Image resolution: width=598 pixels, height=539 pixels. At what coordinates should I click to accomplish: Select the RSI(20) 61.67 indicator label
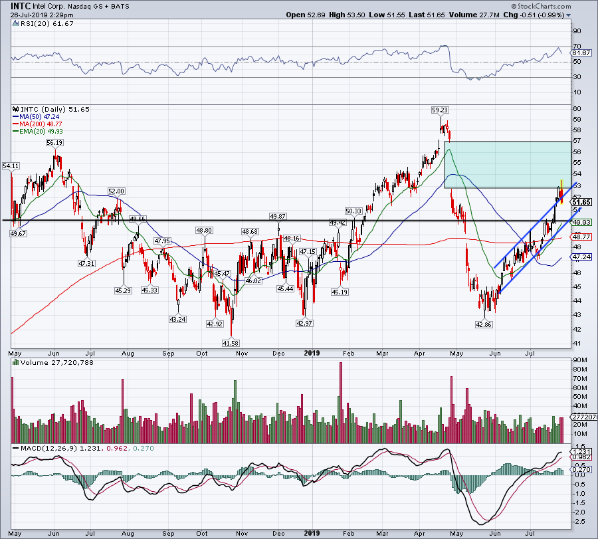[x=47, y=24]
